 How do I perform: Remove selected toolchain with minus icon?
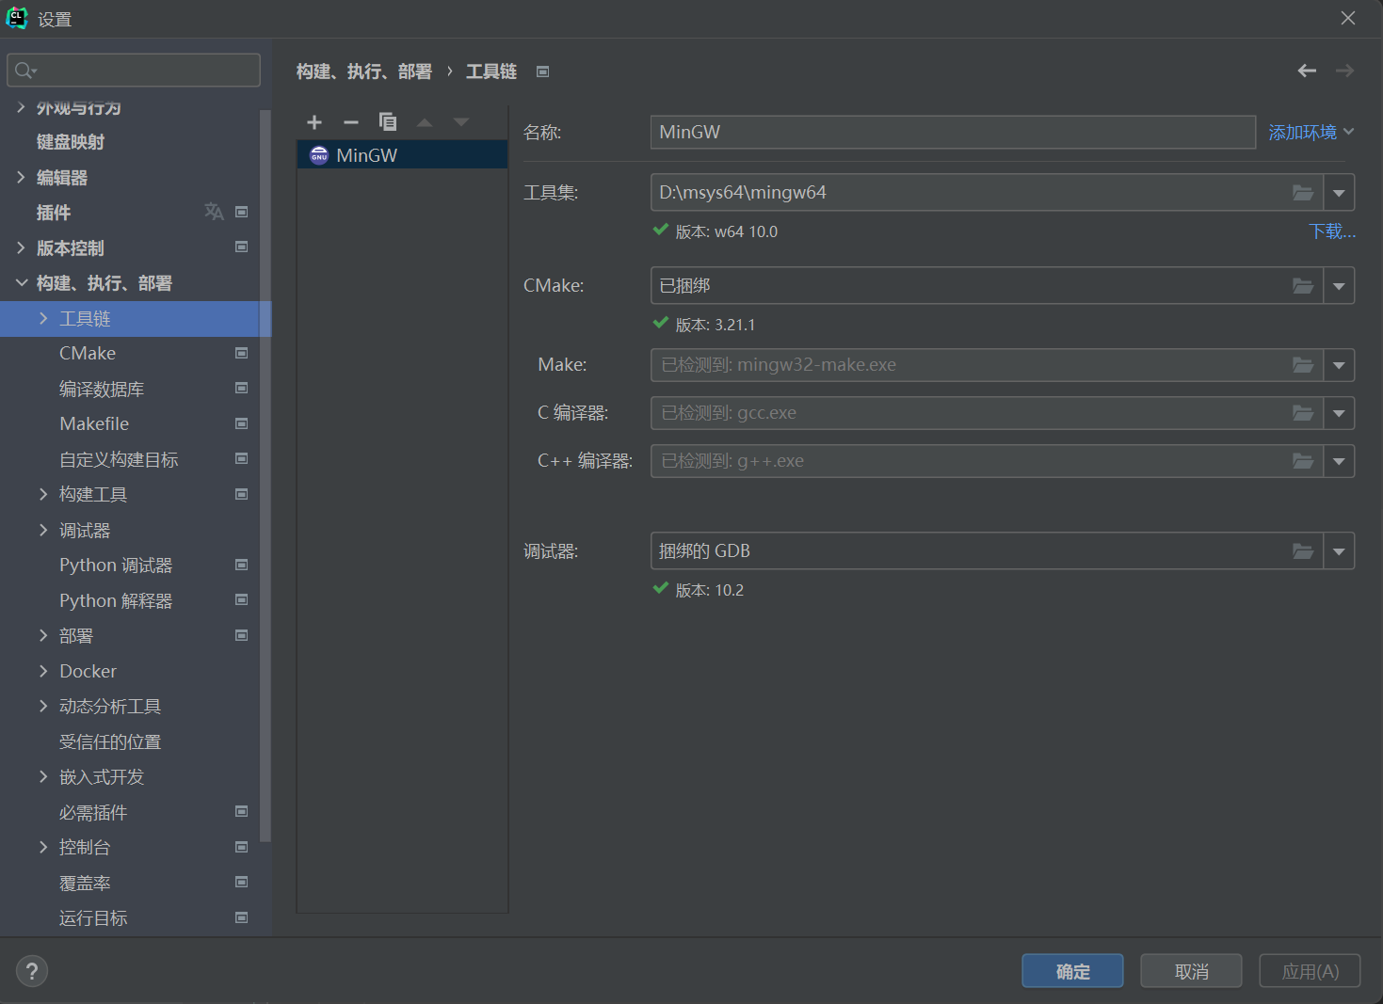pos(351,122)
